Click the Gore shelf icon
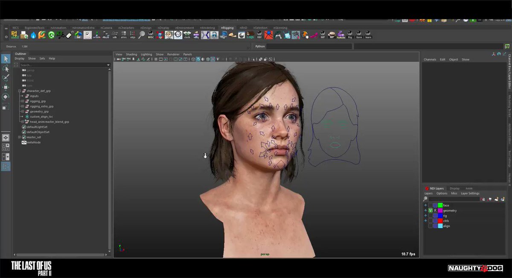 pos(359,35)
